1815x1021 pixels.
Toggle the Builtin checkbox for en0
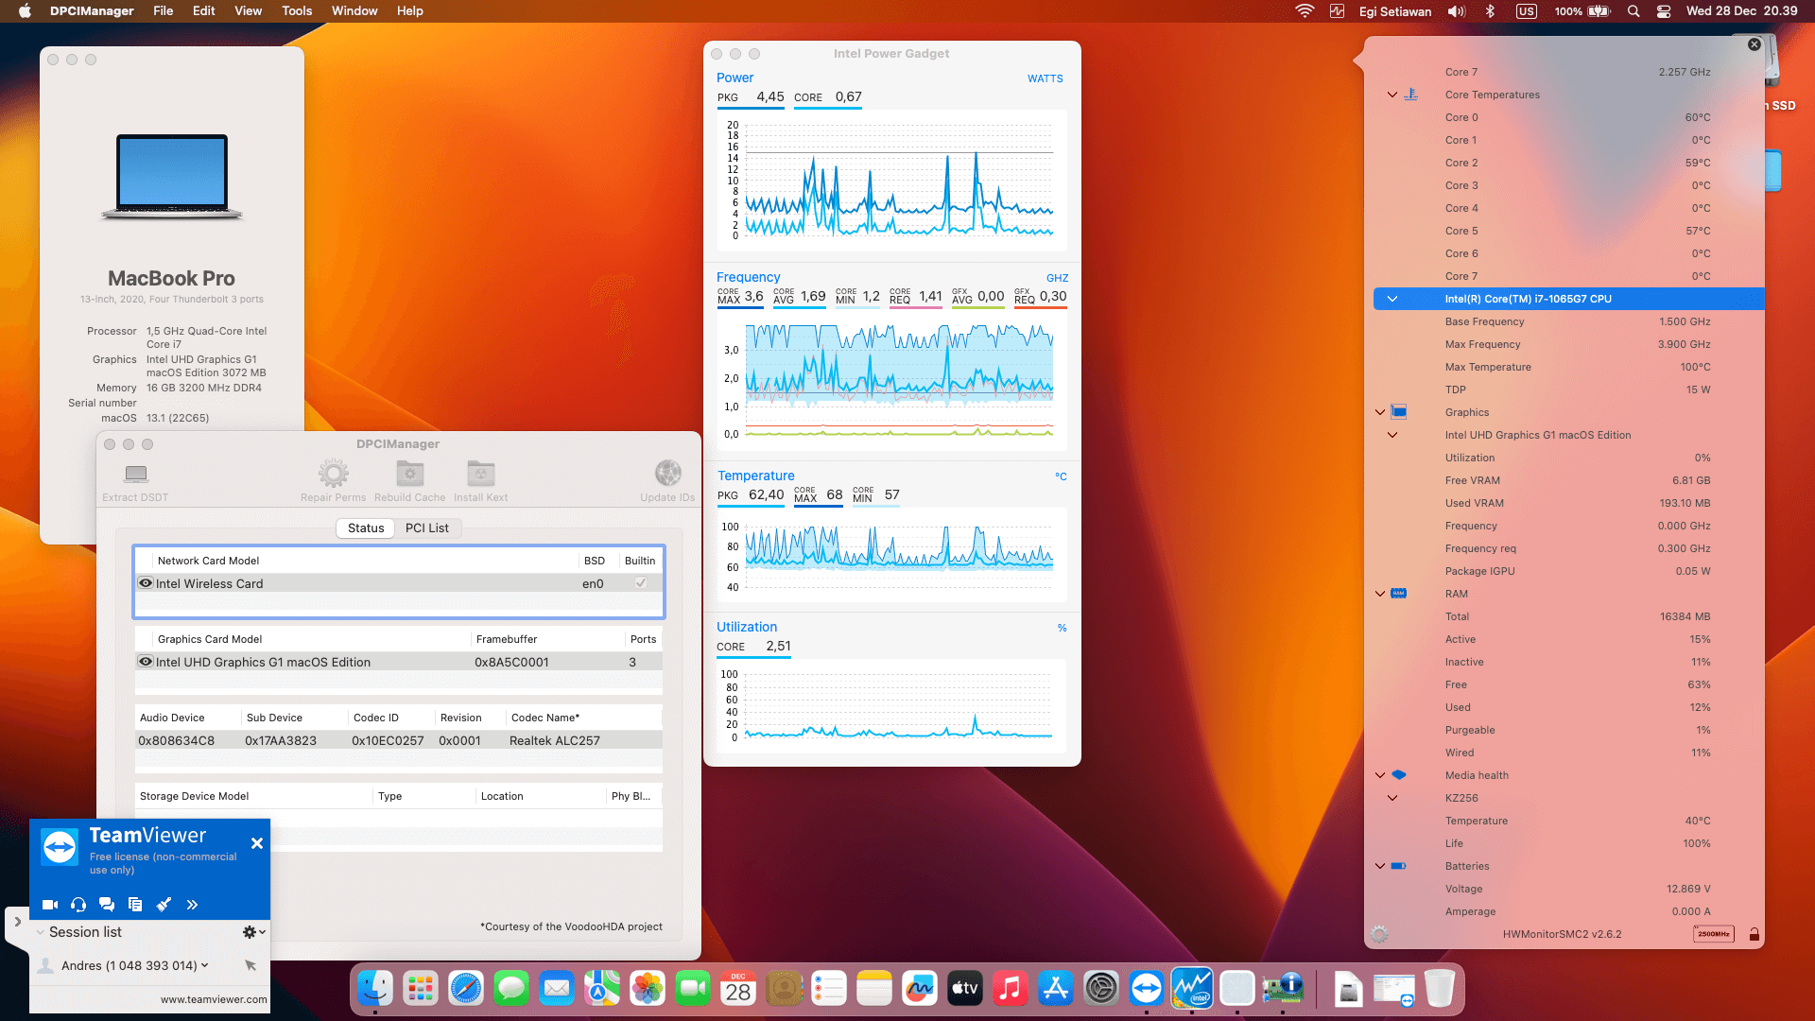(641, 583)
